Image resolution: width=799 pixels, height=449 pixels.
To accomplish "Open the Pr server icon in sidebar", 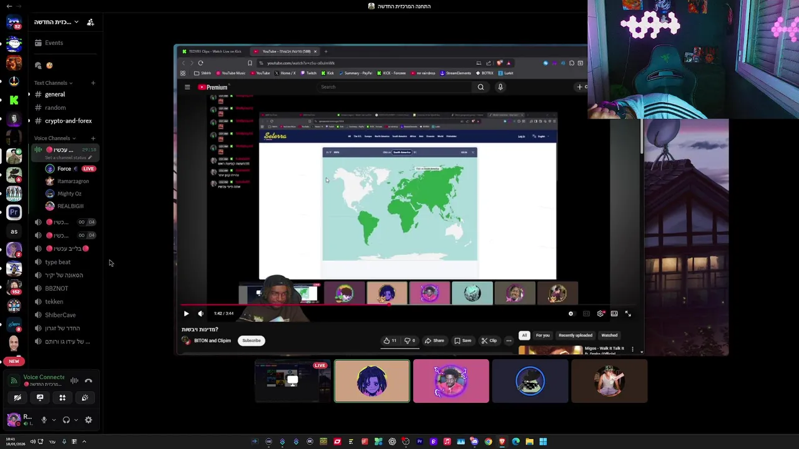I will [14, 212].
